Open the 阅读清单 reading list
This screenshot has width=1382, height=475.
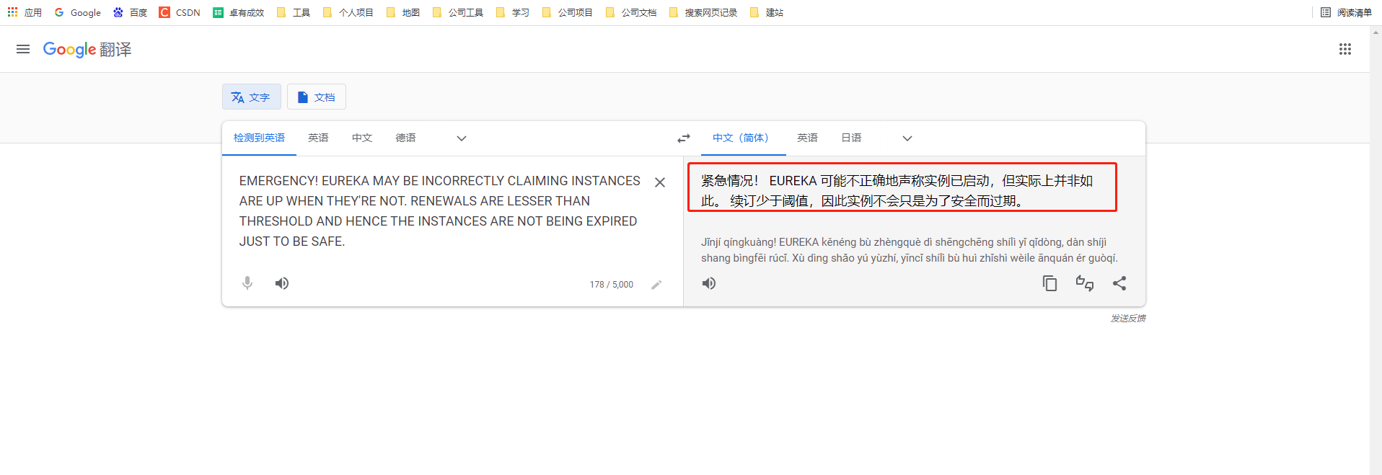pyautogui.click(x=1346, y=12)
